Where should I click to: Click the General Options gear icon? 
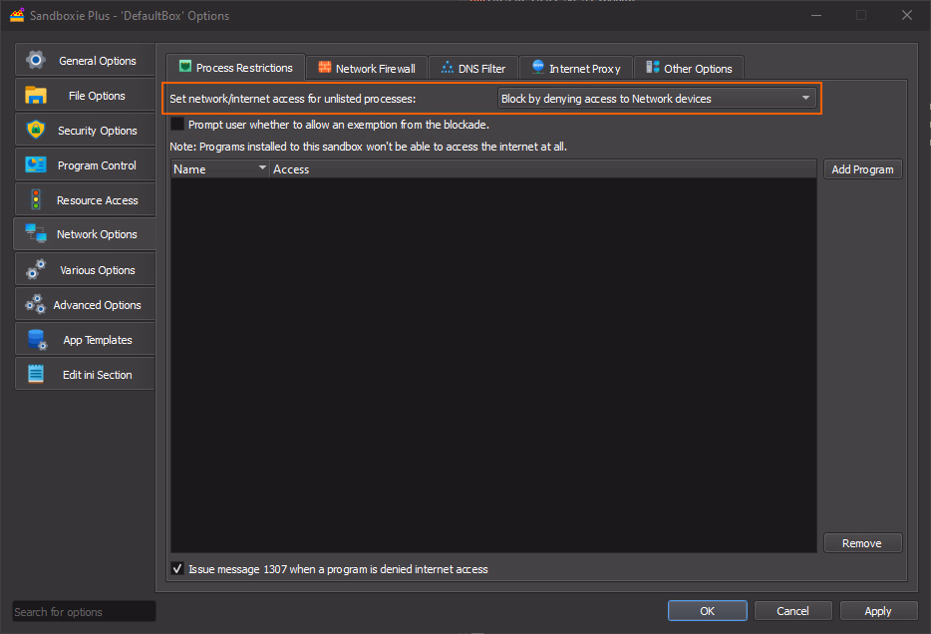point(36,60)
